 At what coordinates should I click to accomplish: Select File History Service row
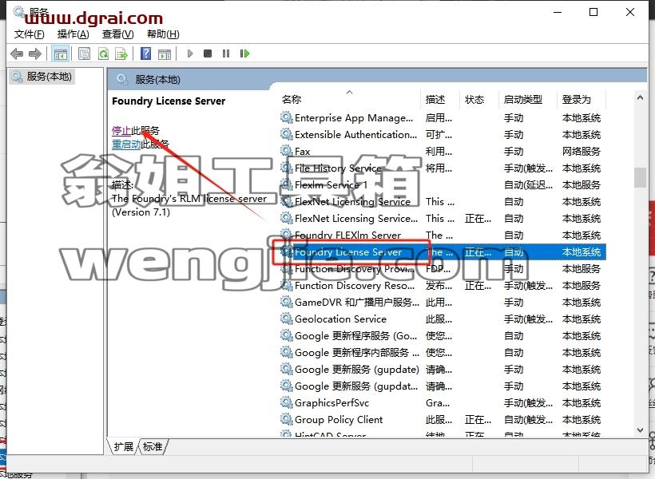pyautogui.click(x=443, y=168)
